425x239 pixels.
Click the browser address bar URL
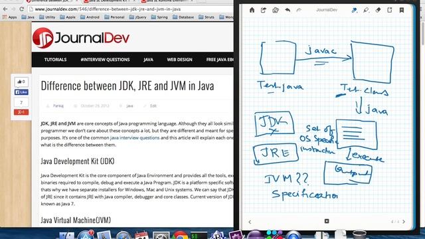coord(108,9)
